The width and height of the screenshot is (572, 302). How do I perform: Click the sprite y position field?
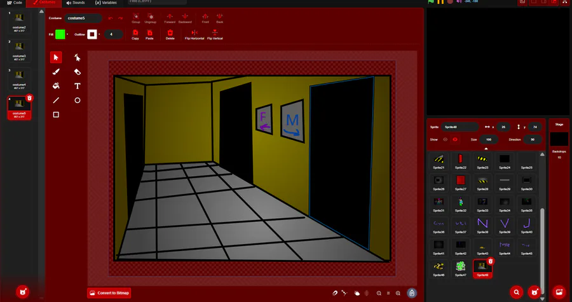535,127
